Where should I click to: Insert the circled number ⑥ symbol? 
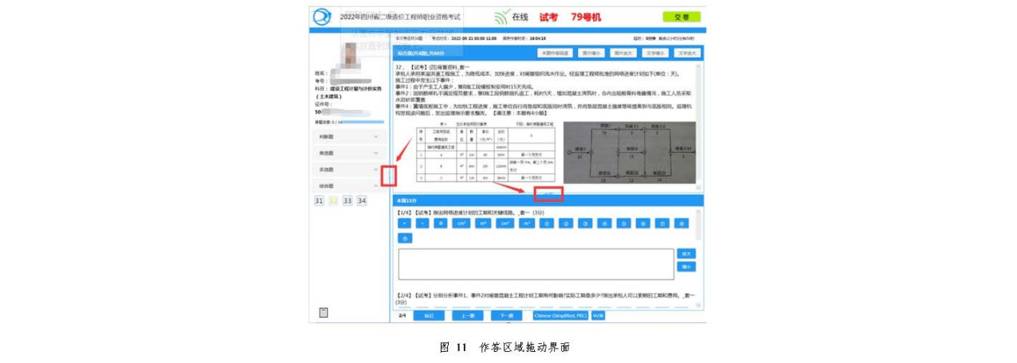(x=642, y=224)
